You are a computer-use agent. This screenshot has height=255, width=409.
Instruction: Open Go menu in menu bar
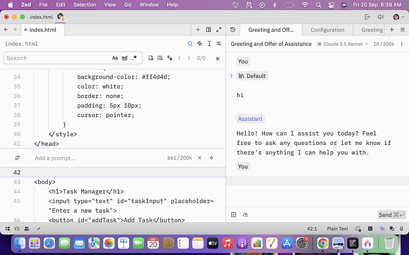[127, 5]
